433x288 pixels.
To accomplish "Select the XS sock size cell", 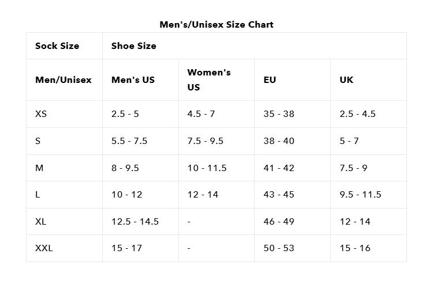I will (x=41, y=113).
